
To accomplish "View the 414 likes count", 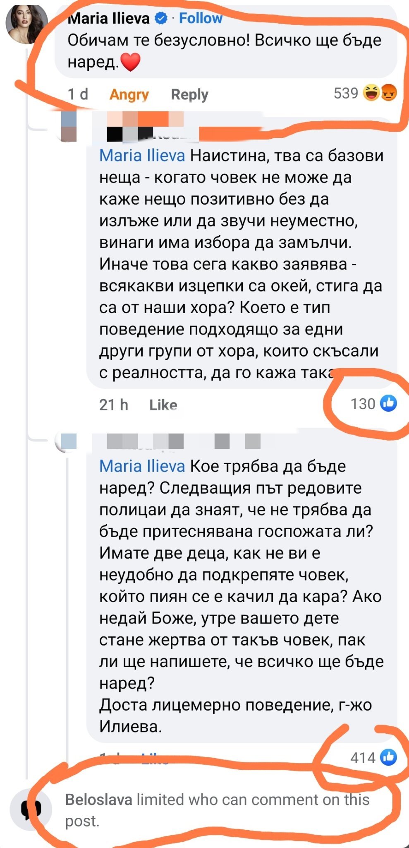I will 363,758.
